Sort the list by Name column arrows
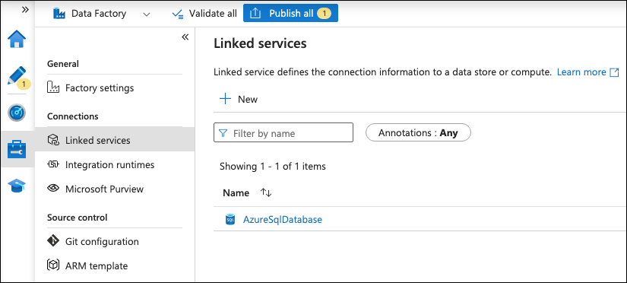Viewport: 627px width, 283px height. click(266, 192)
